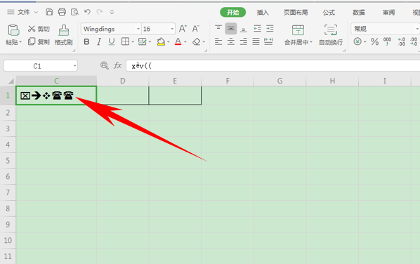This screenshot has width=420, height=264.
Task: Click the Print icon
Action: coord(62,12)
